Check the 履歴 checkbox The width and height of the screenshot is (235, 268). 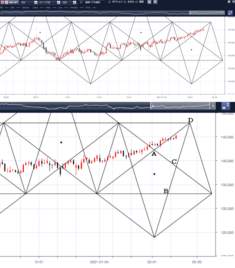click(137, 2)
